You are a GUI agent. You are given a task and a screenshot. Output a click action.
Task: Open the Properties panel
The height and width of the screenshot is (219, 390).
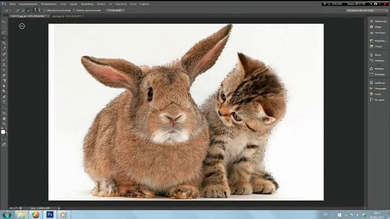(378, 83)
